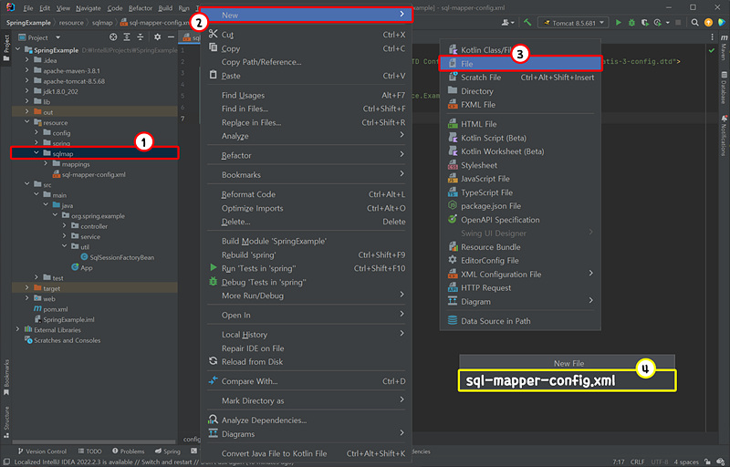Open Project panel gear settings icon
The height and width of the screenshot is (467, 730).
click(x=157, y=37)
